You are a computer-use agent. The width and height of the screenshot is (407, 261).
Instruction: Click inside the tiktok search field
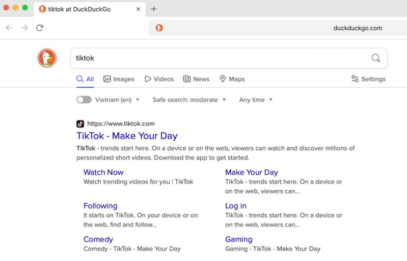[x=219, y=58]
